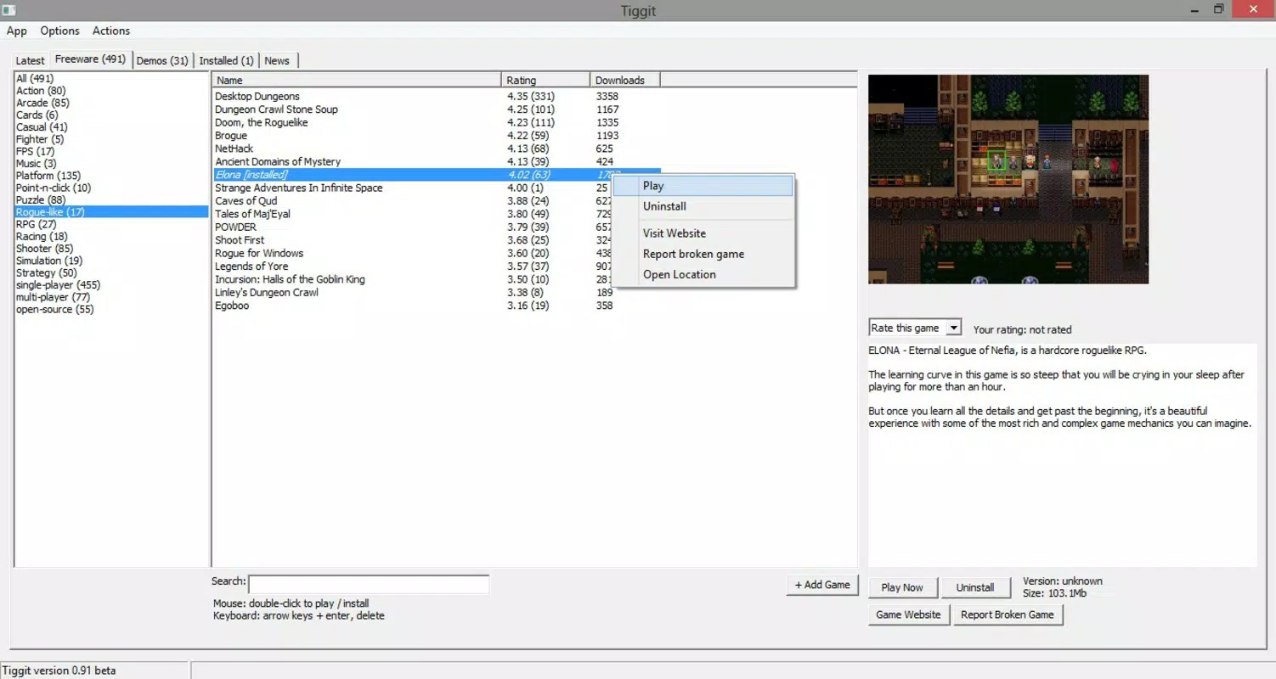This screenshot has width=1276, height=679.
Task: Open the News tab
Action: click(277, 60)
